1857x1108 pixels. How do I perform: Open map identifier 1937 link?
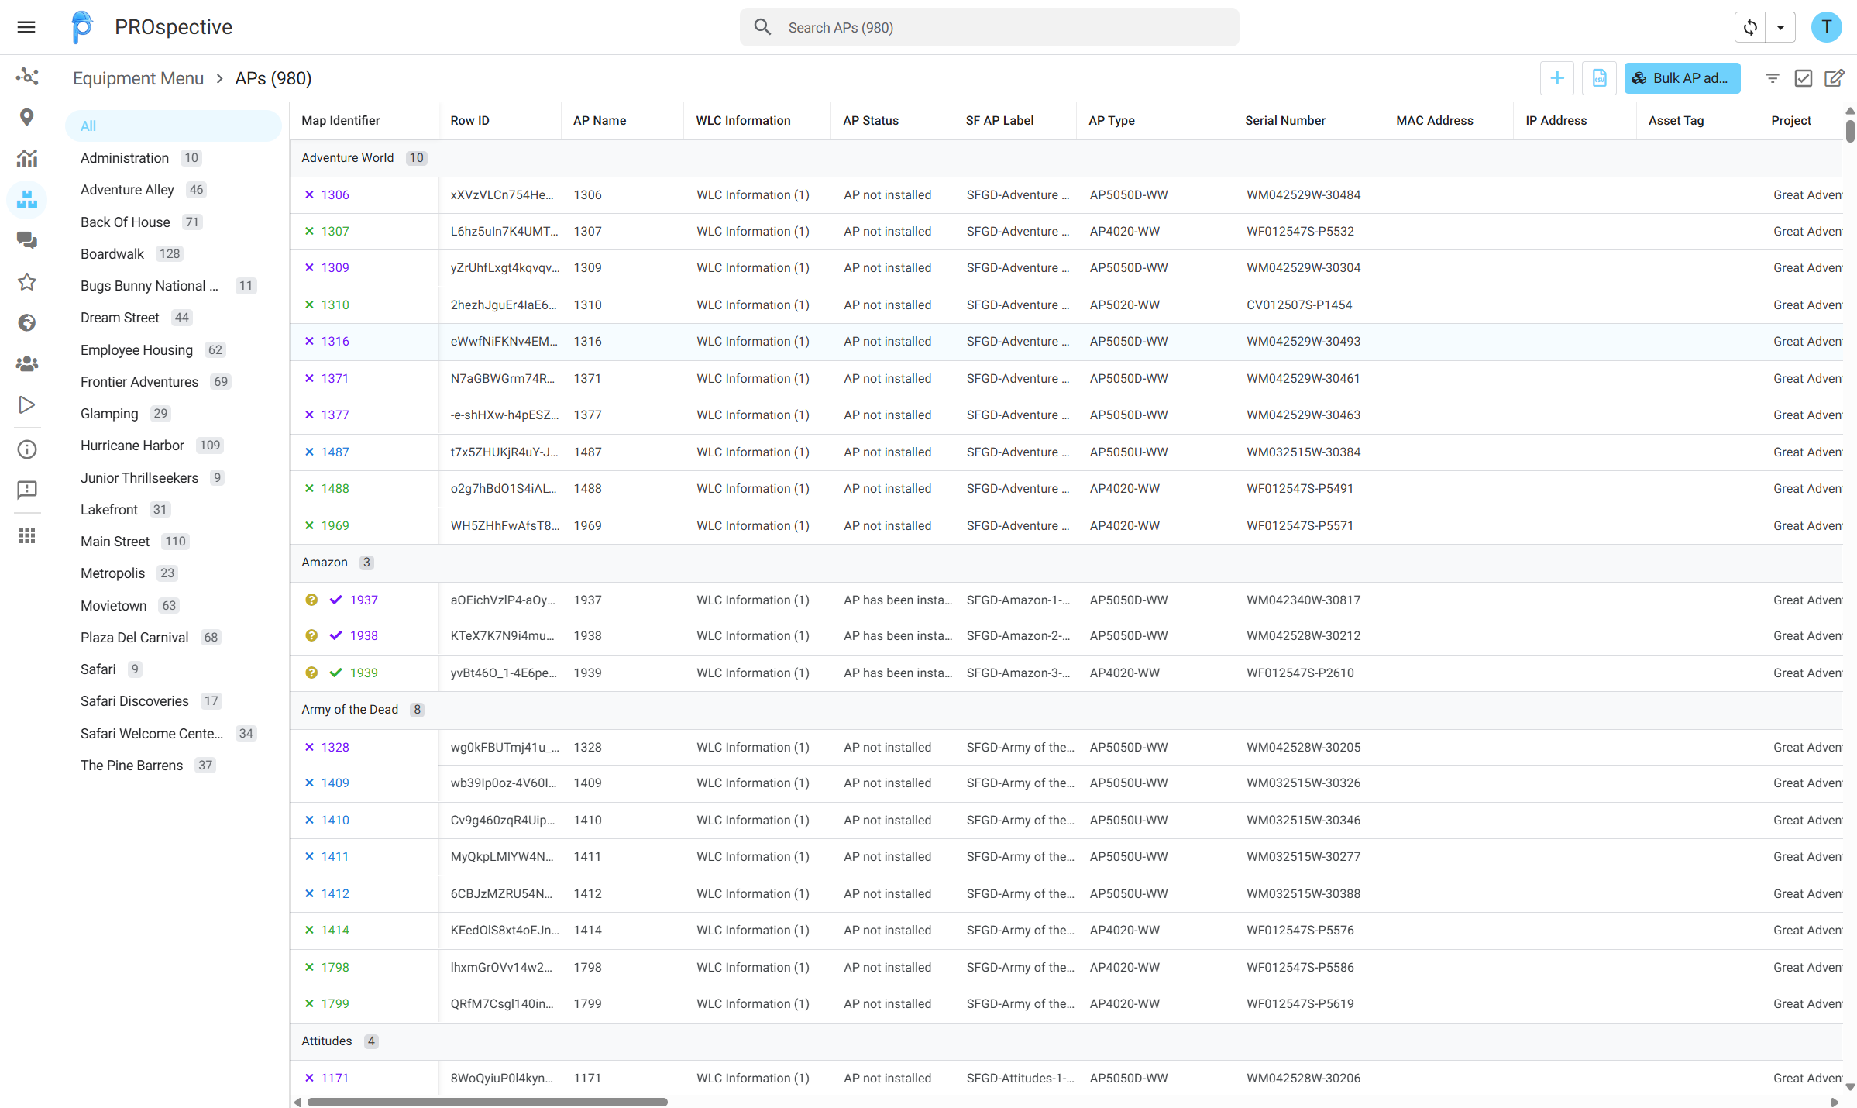pos(364,600)
